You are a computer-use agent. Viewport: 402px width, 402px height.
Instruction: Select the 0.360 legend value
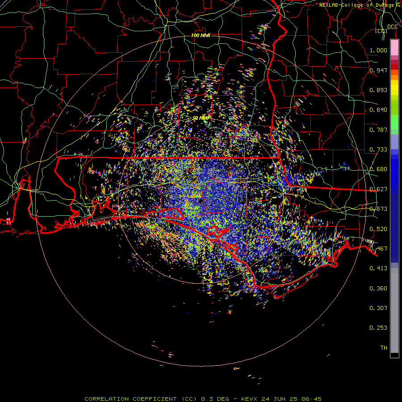tap(378, 289)
